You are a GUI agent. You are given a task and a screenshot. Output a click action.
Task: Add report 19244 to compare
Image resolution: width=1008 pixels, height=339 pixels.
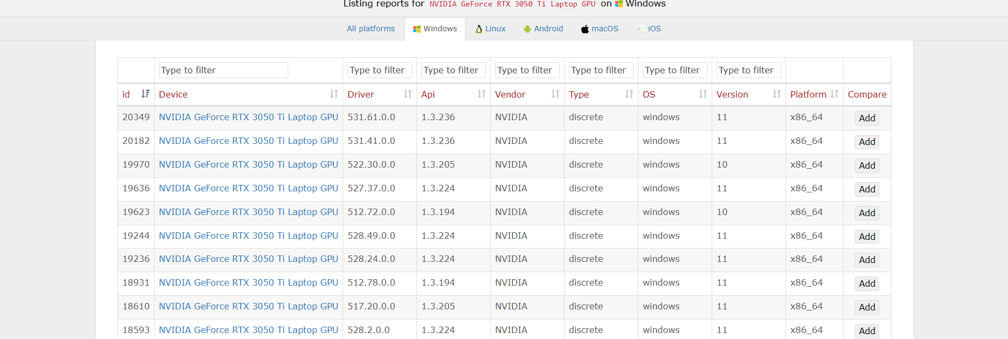point(867,237)
